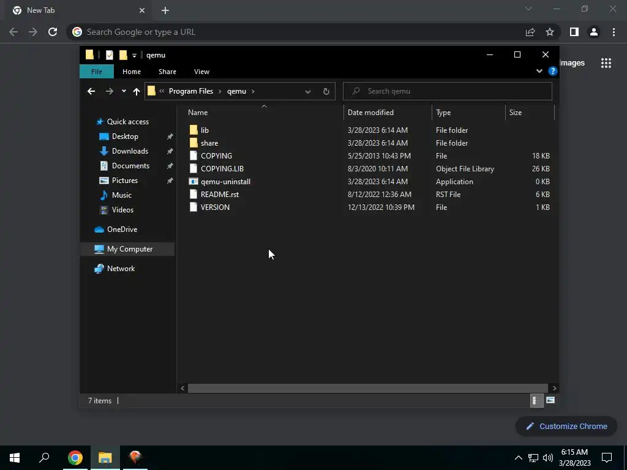Switch to large icons view layout
This screenshot has height=470, width=627.
550,400
